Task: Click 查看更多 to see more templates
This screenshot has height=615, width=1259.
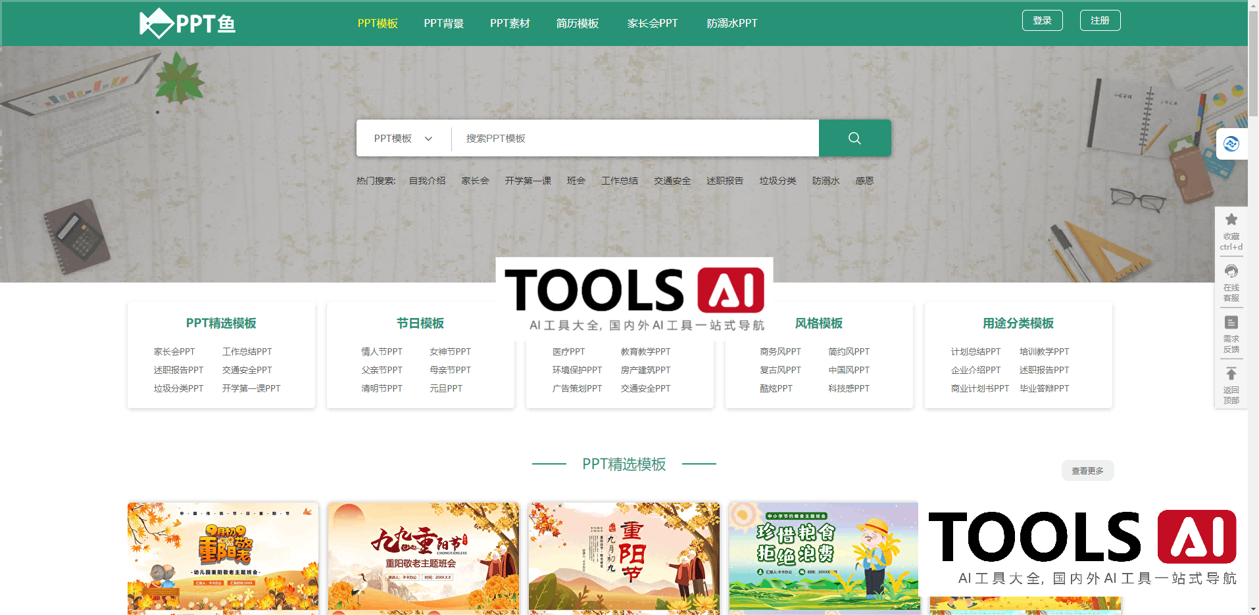Action: click(1087, 470)
